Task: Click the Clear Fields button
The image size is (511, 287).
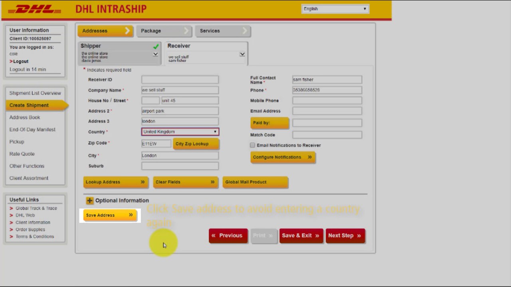Action: (x=186, y=182)
